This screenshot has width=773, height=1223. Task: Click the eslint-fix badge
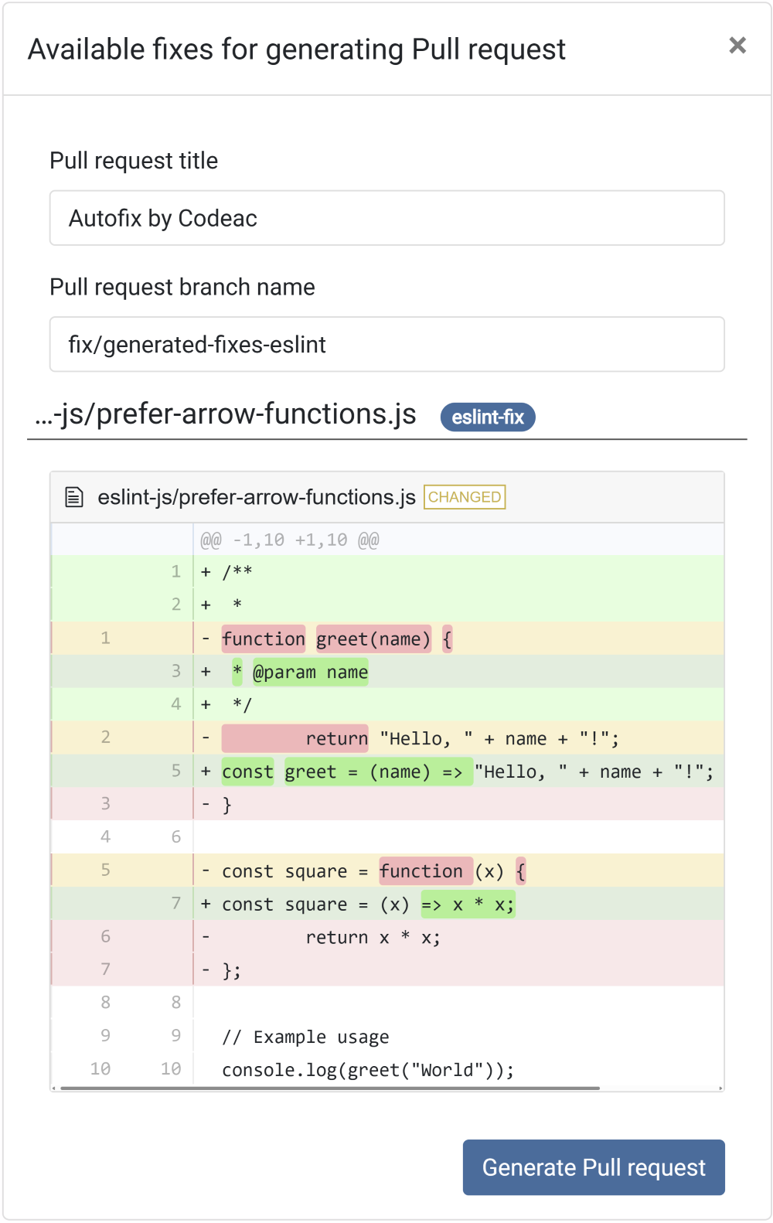point(488,417)
